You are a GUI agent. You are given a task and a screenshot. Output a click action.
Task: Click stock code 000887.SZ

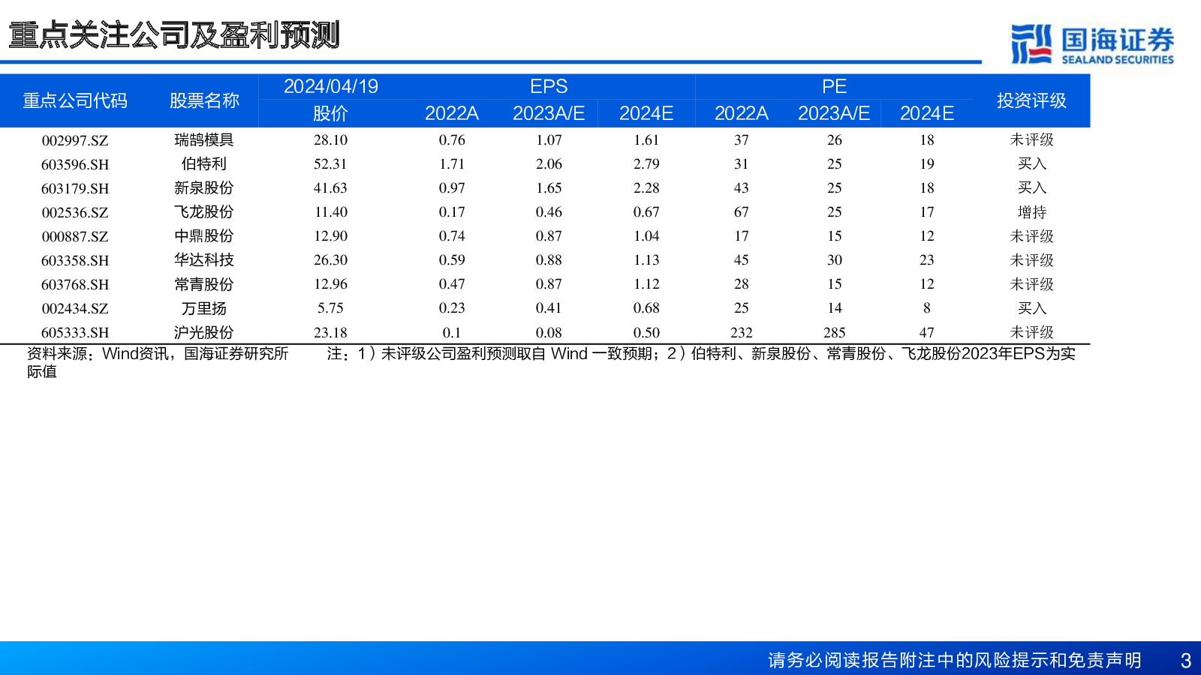(x=75, y=236)
